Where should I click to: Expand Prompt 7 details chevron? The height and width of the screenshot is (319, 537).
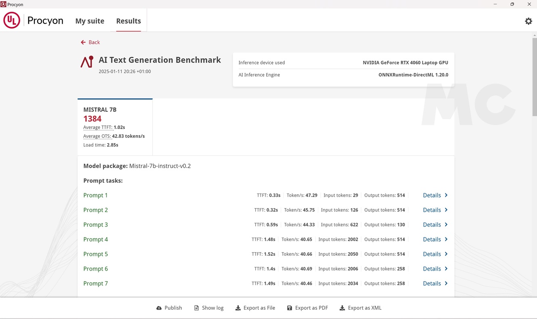click(x=446, y=284)
